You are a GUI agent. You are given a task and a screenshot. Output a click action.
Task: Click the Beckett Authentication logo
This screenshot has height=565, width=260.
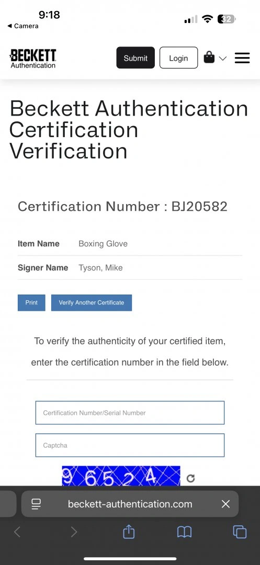click(33, 59)
